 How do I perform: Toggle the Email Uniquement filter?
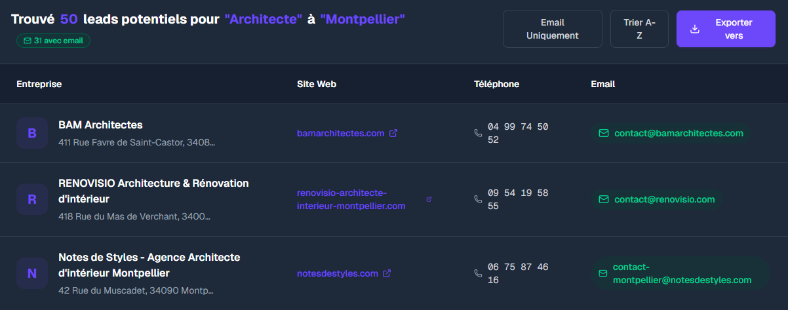pyautogui.click(x=552, y=29)
